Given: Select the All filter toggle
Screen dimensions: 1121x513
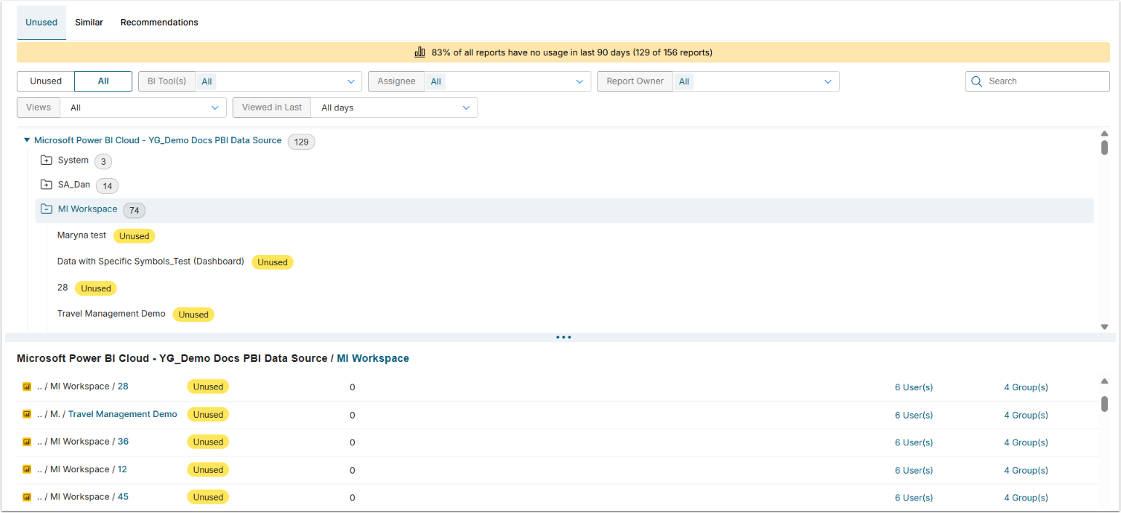Looking at the screenshot, I should point(103,81).
